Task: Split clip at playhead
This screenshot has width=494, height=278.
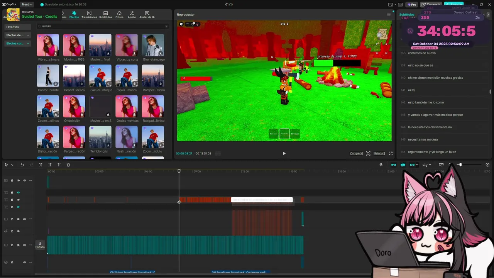Action: coord(41,165)
